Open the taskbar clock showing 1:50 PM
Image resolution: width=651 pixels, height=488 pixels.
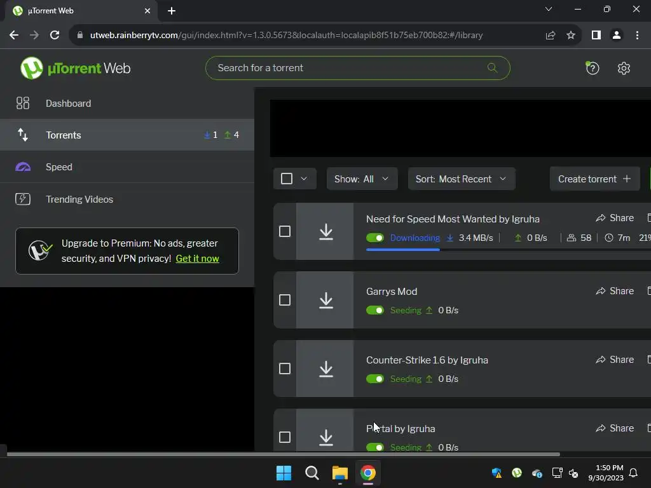(606, 473)
